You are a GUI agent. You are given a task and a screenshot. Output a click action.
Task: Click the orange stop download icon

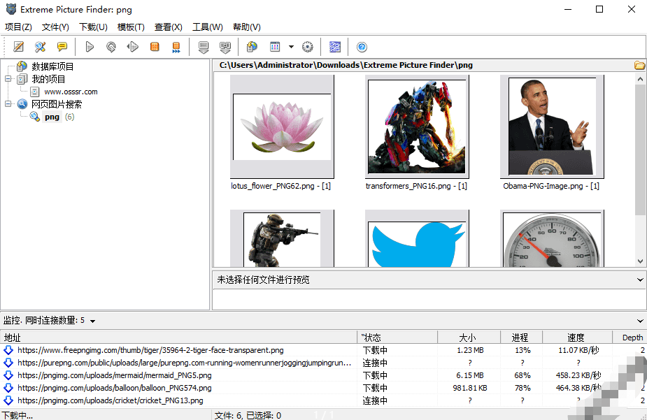(x=155, y=47)
